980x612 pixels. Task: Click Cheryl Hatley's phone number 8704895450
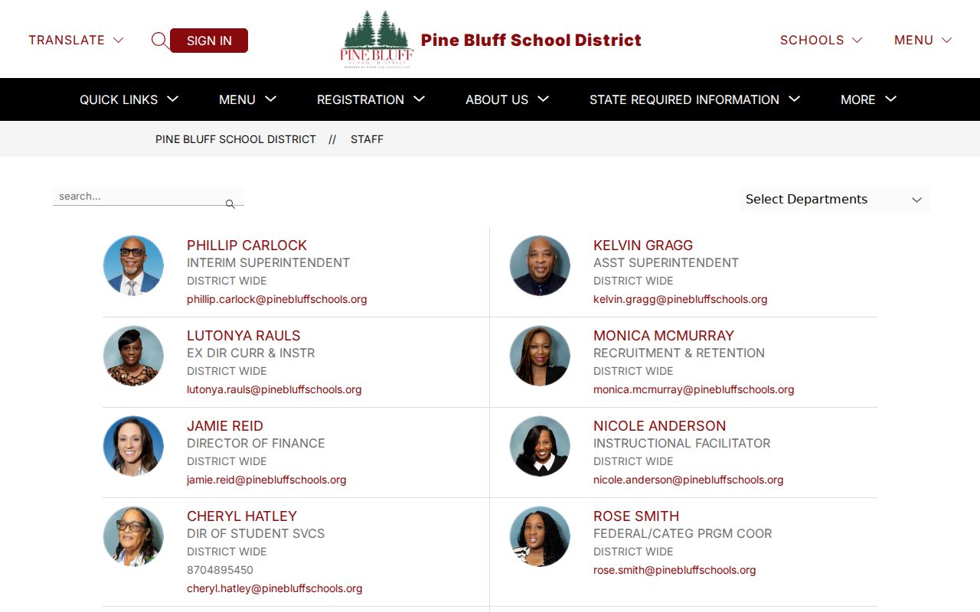[x=220, y=570]
